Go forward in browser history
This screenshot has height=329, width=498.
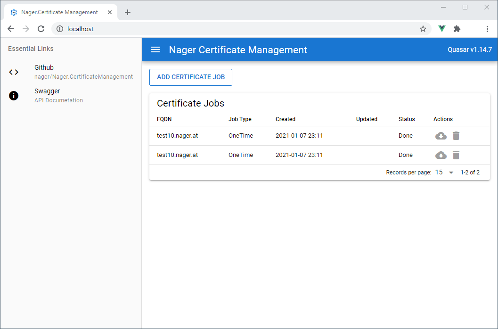pos(26,29)
